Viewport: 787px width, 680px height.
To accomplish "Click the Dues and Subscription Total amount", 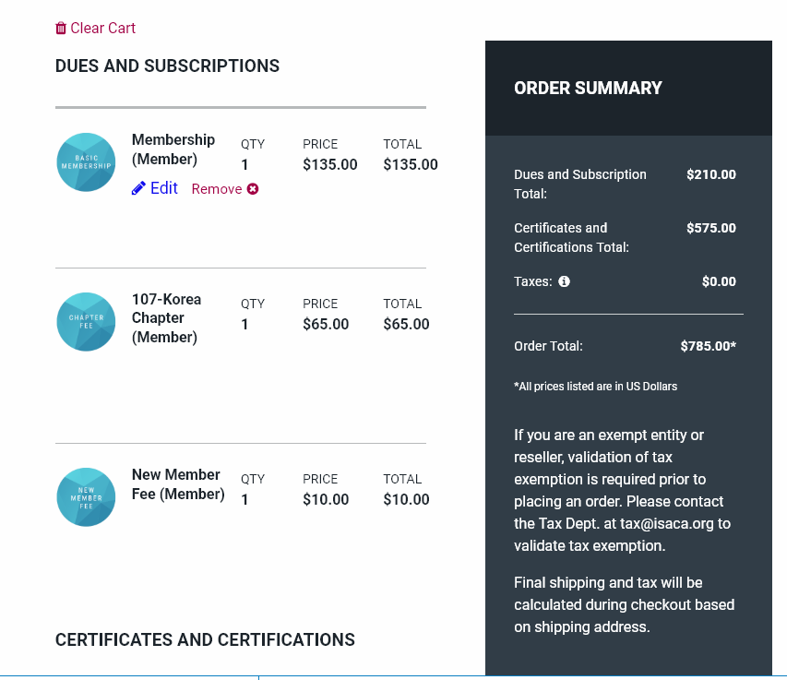I will 710,174.
